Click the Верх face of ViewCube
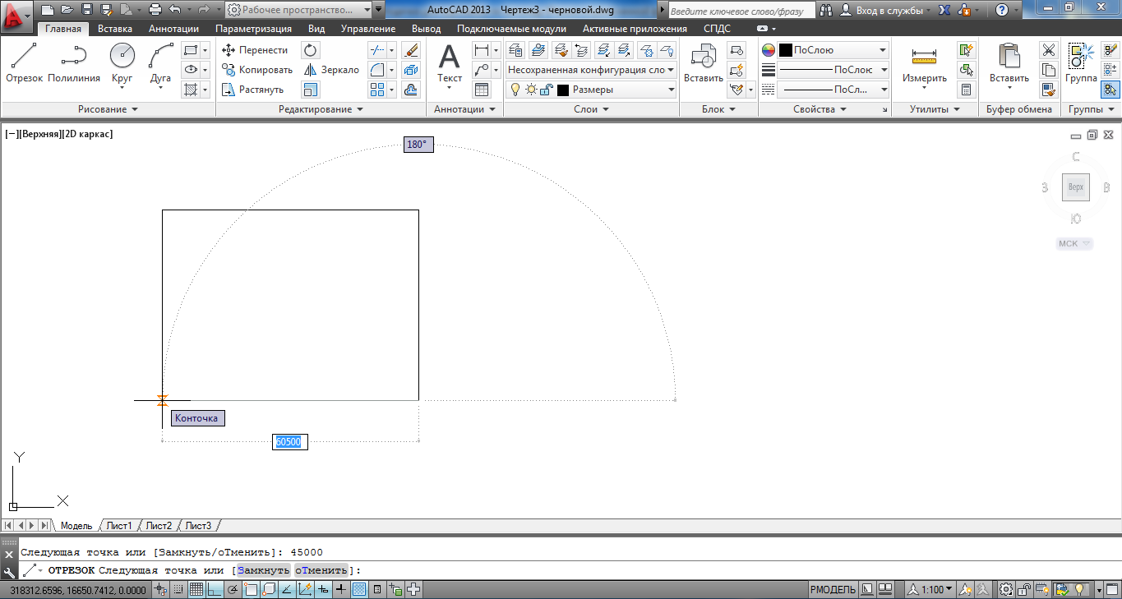This screenshot has height=599, width=1122. pyautogui.click(x=1076, y=187)
